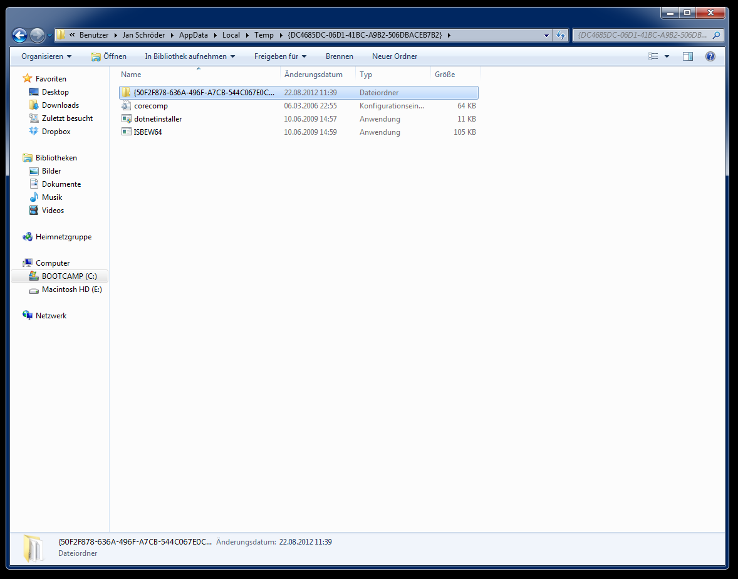Expand the arrow after Benutzer breadcrumb
Viewport: 738px width, 579px height.
pyautogui.click(x=115, y=35)
